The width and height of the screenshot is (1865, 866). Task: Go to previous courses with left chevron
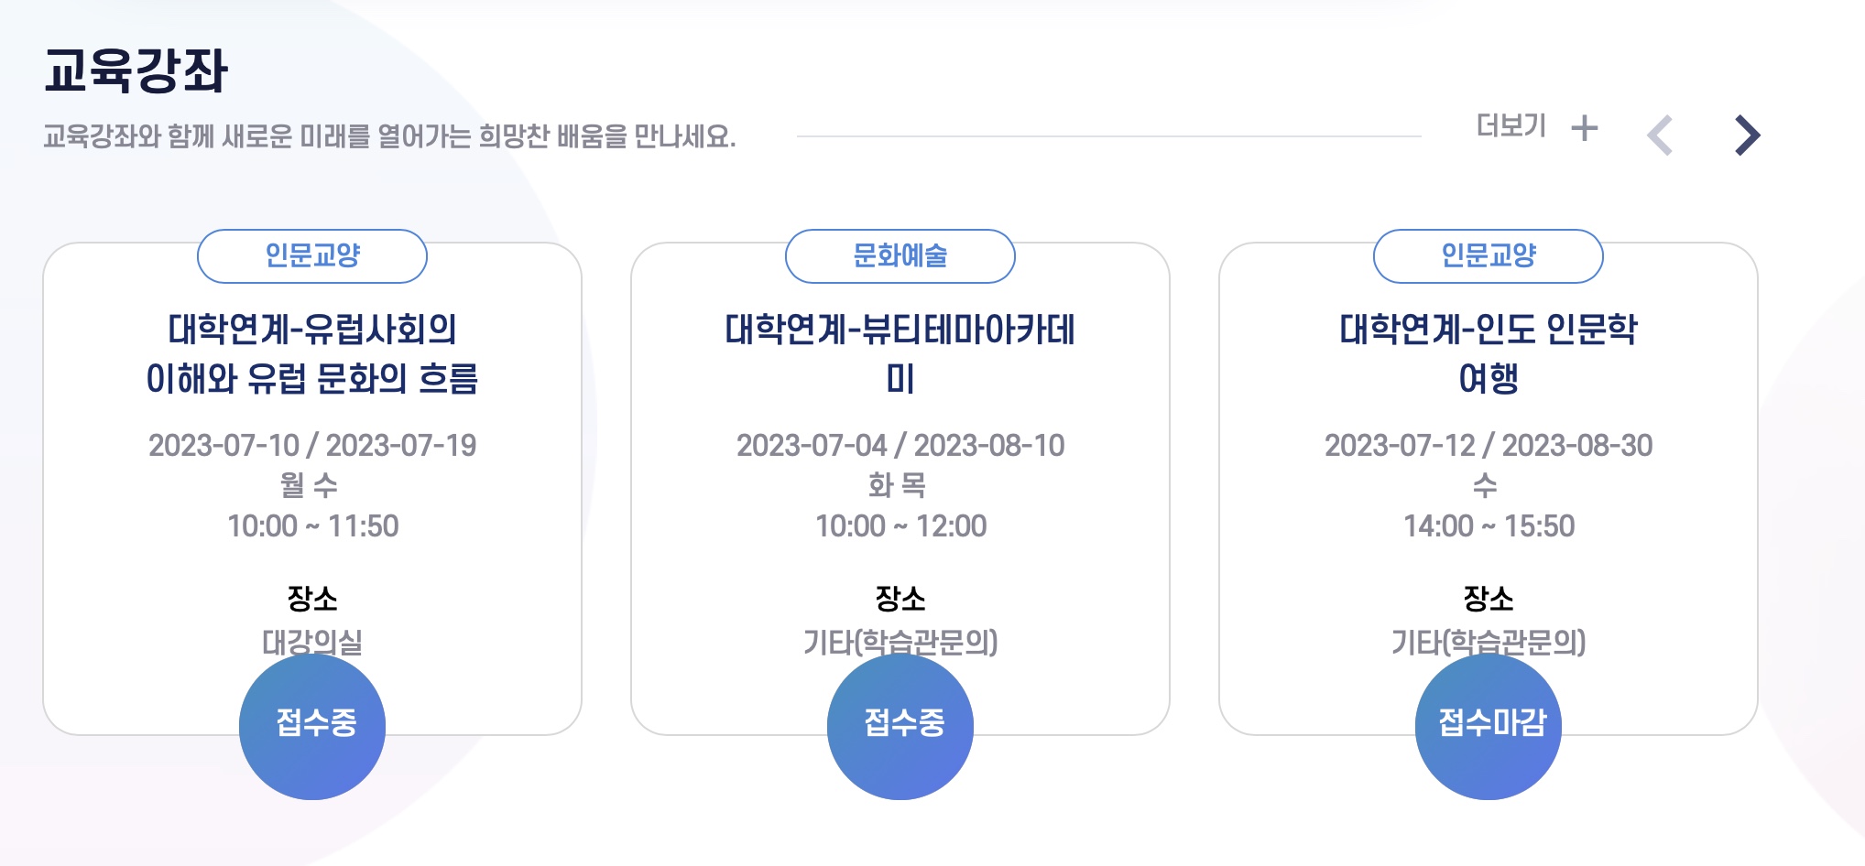coord(1660,135)
